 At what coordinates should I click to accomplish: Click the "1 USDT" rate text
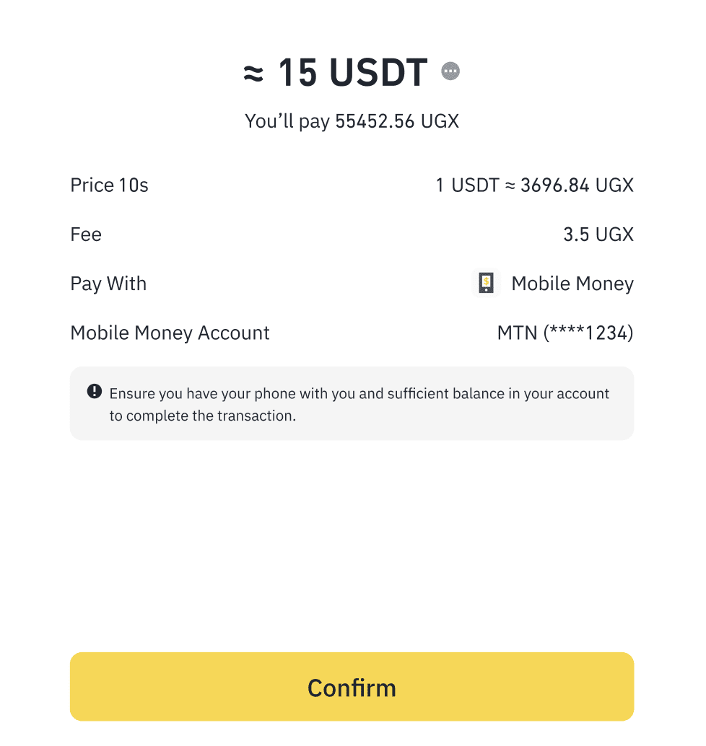click(x=467, y=185)
